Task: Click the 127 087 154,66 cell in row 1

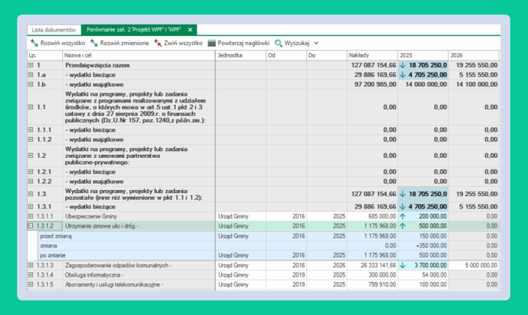Action: tap(374, 65)
